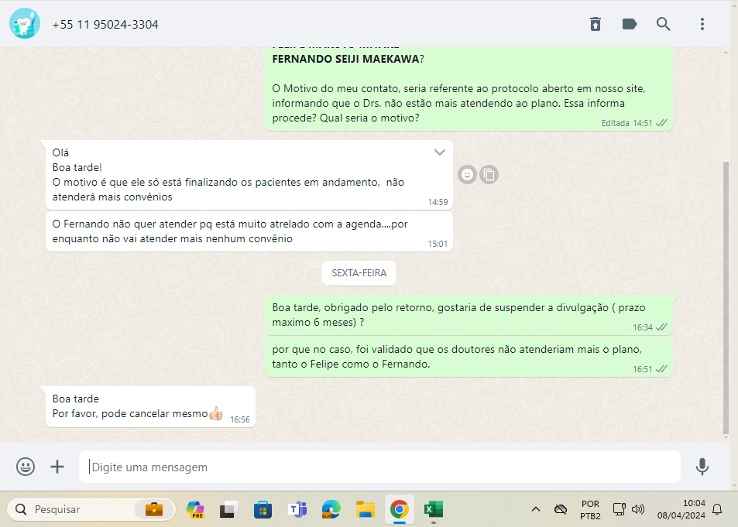Show hidden system tray icons chevron
The height and width of the screenshot is (527, 738).
pos(535,509)
